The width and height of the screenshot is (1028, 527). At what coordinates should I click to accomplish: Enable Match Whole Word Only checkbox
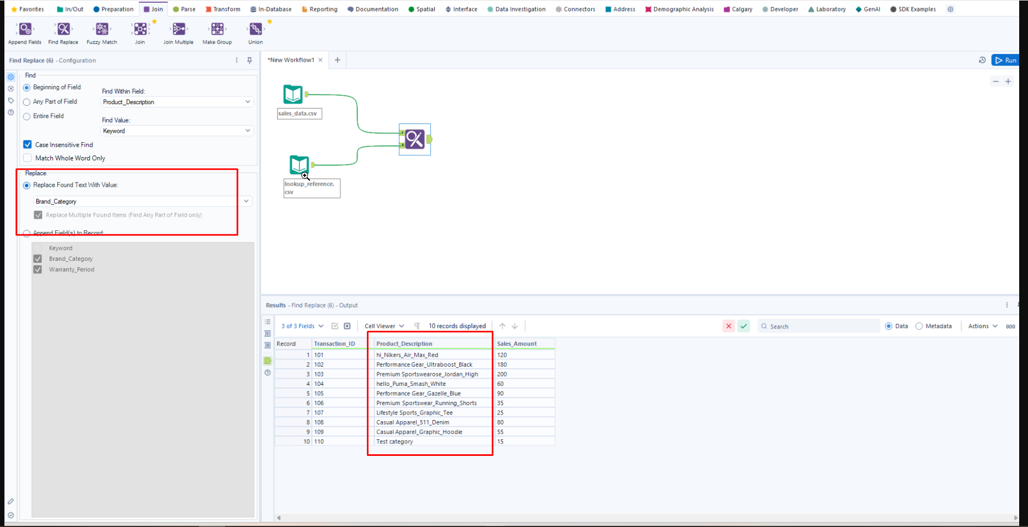[28, 158]
